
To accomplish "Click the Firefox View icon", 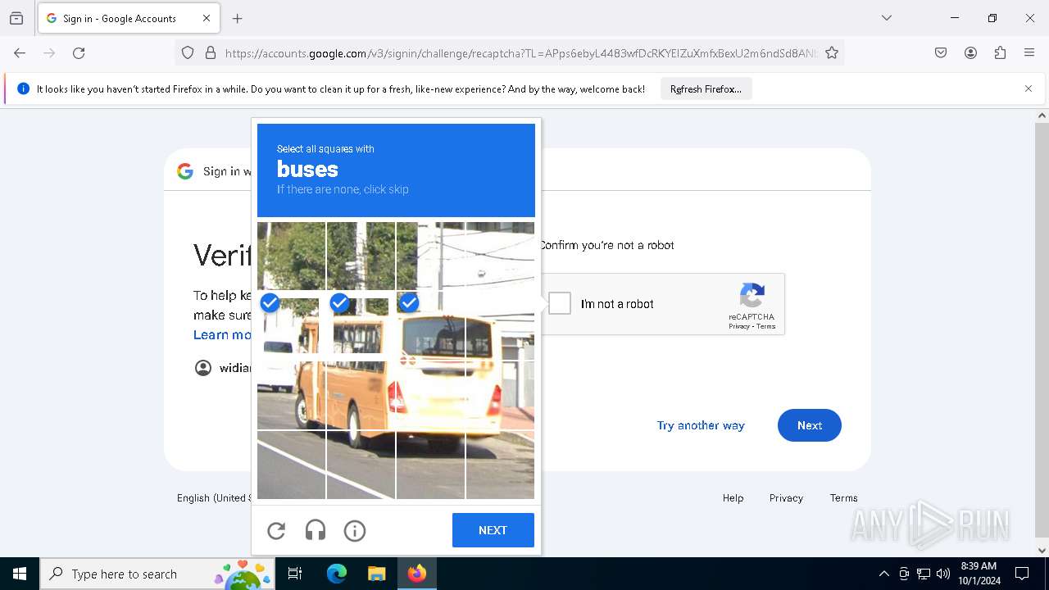I will point(16,18).
